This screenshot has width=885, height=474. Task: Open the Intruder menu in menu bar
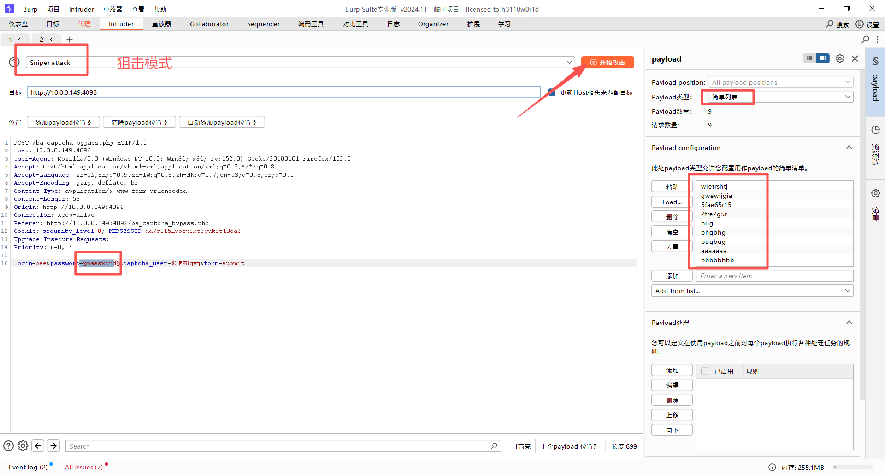pos(82,9)
